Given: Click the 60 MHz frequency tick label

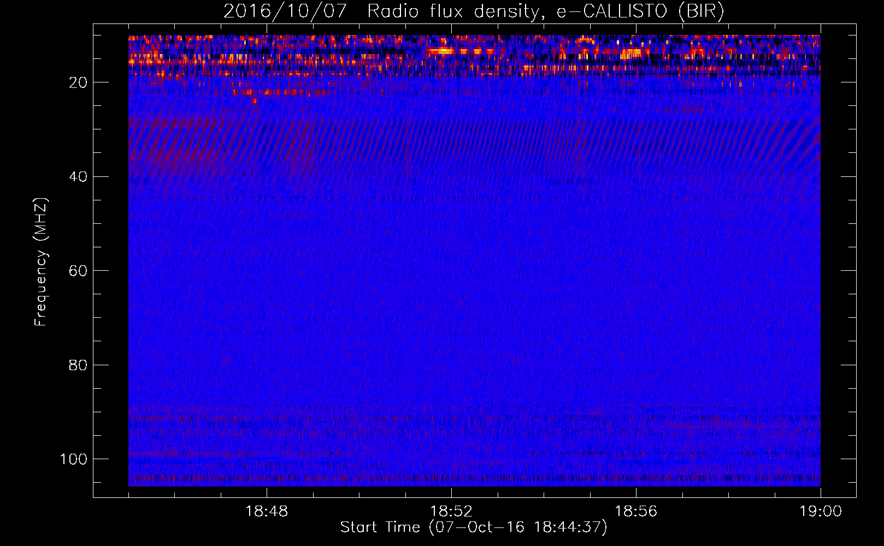Looking at the screenshot, I should 79,271.
